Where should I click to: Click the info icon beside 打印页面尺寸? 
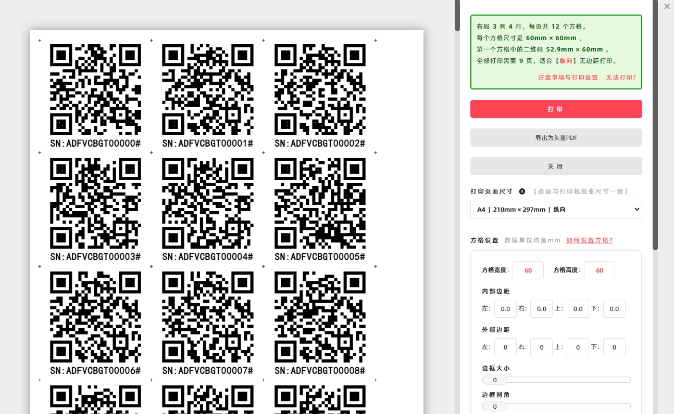pyautogui.click(x=522, y=191)
